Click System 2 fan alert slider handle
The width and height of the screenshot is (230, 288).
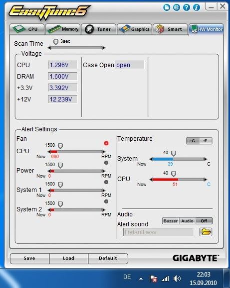(x=60, y=204)
